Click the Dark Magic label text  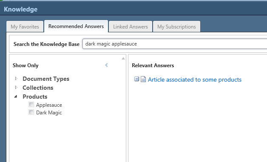(x=49, y=113)
